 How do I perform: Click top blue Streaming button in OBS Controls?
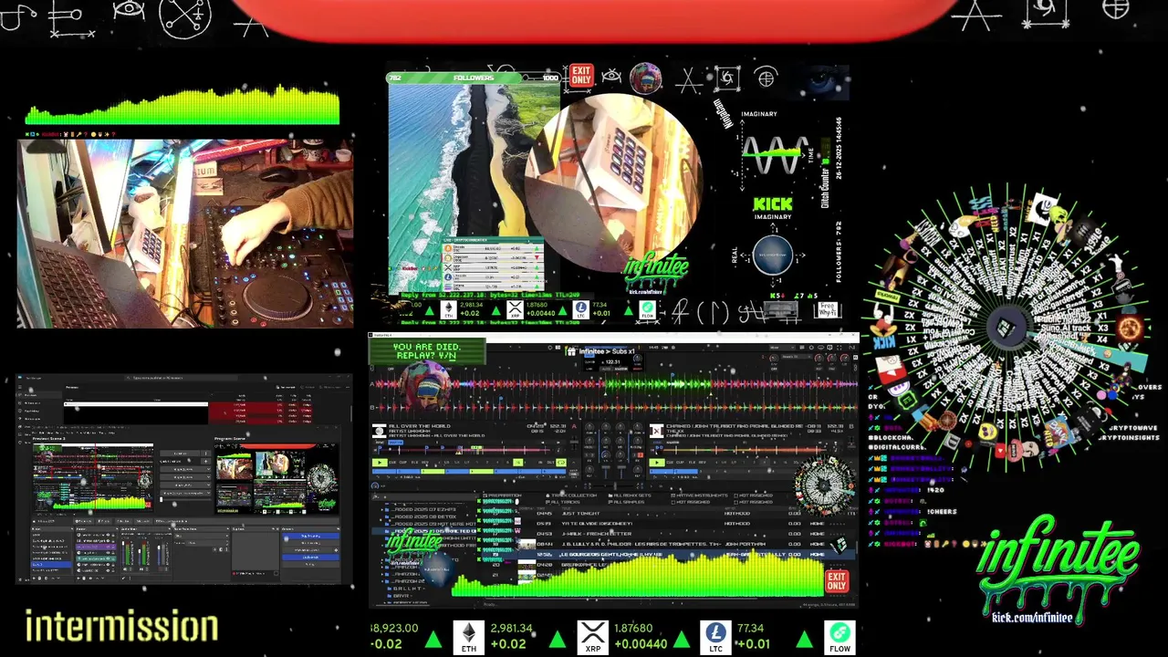pos(310,536)
